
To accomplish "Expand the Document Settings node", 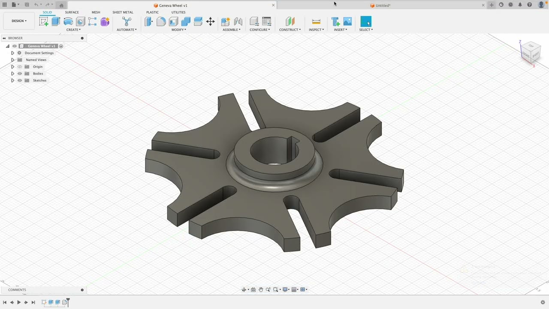I will pyautogui.click(x=12, y=53).
